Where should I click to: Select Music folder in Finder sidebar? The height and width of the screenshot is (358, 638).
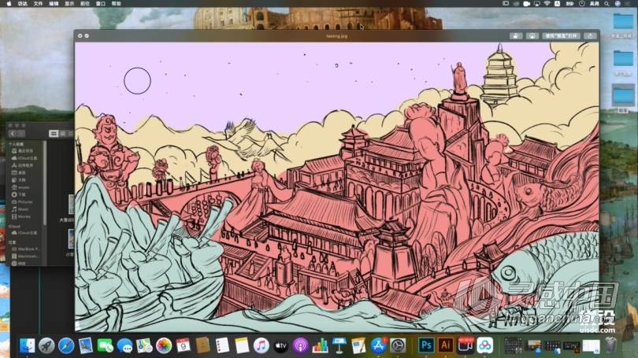pyautogui.click(x=23, y=209)
